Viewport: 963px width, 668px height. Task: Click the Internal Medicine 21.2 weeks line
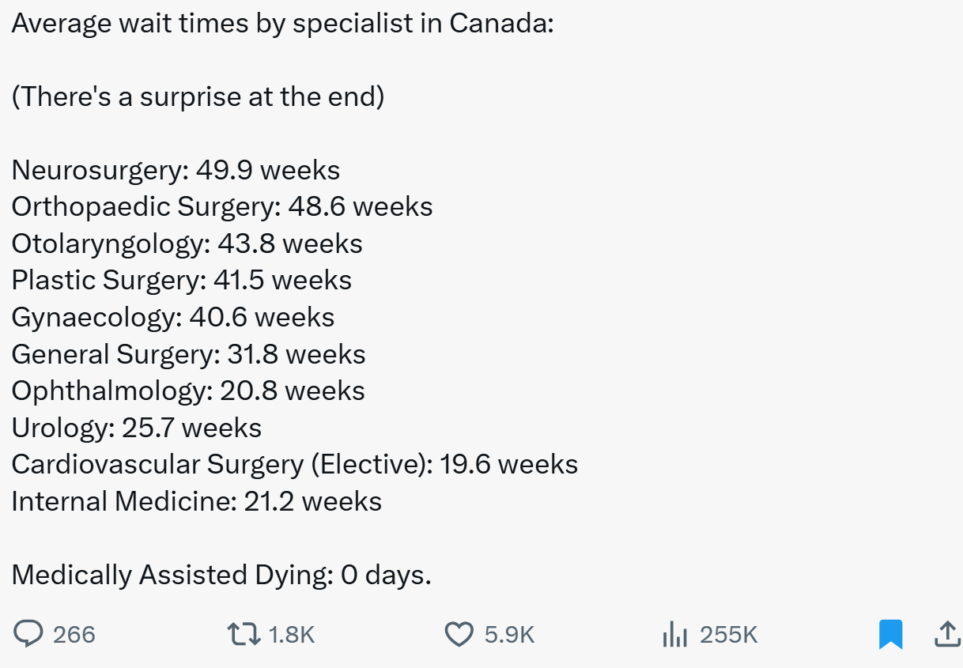click(x=196, y=501)
